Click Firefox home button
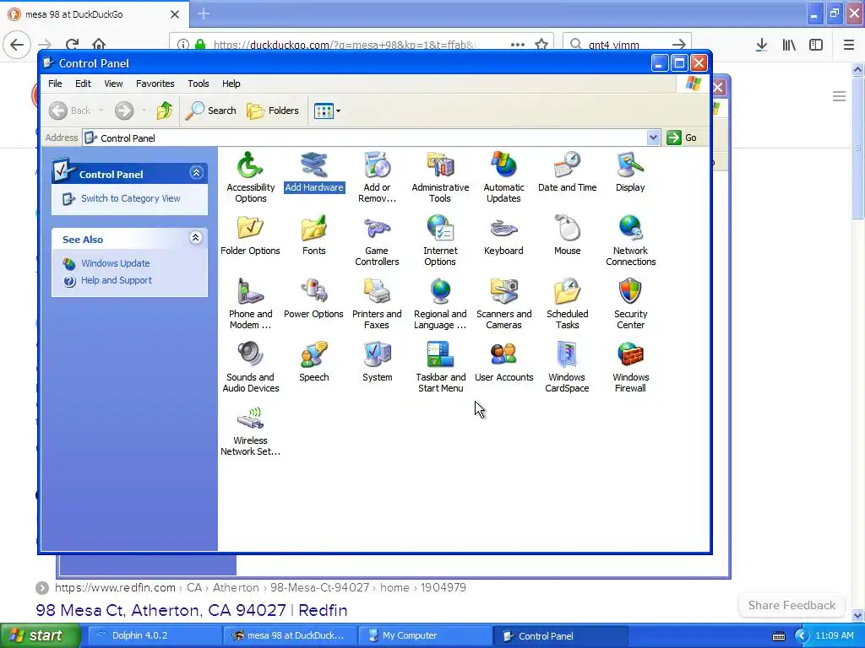 [x=99, y=45]
